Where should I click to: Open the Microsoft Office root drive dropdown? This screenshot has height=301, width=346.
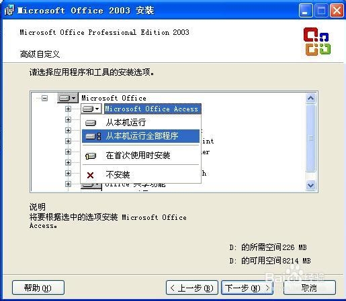point(67,98)
